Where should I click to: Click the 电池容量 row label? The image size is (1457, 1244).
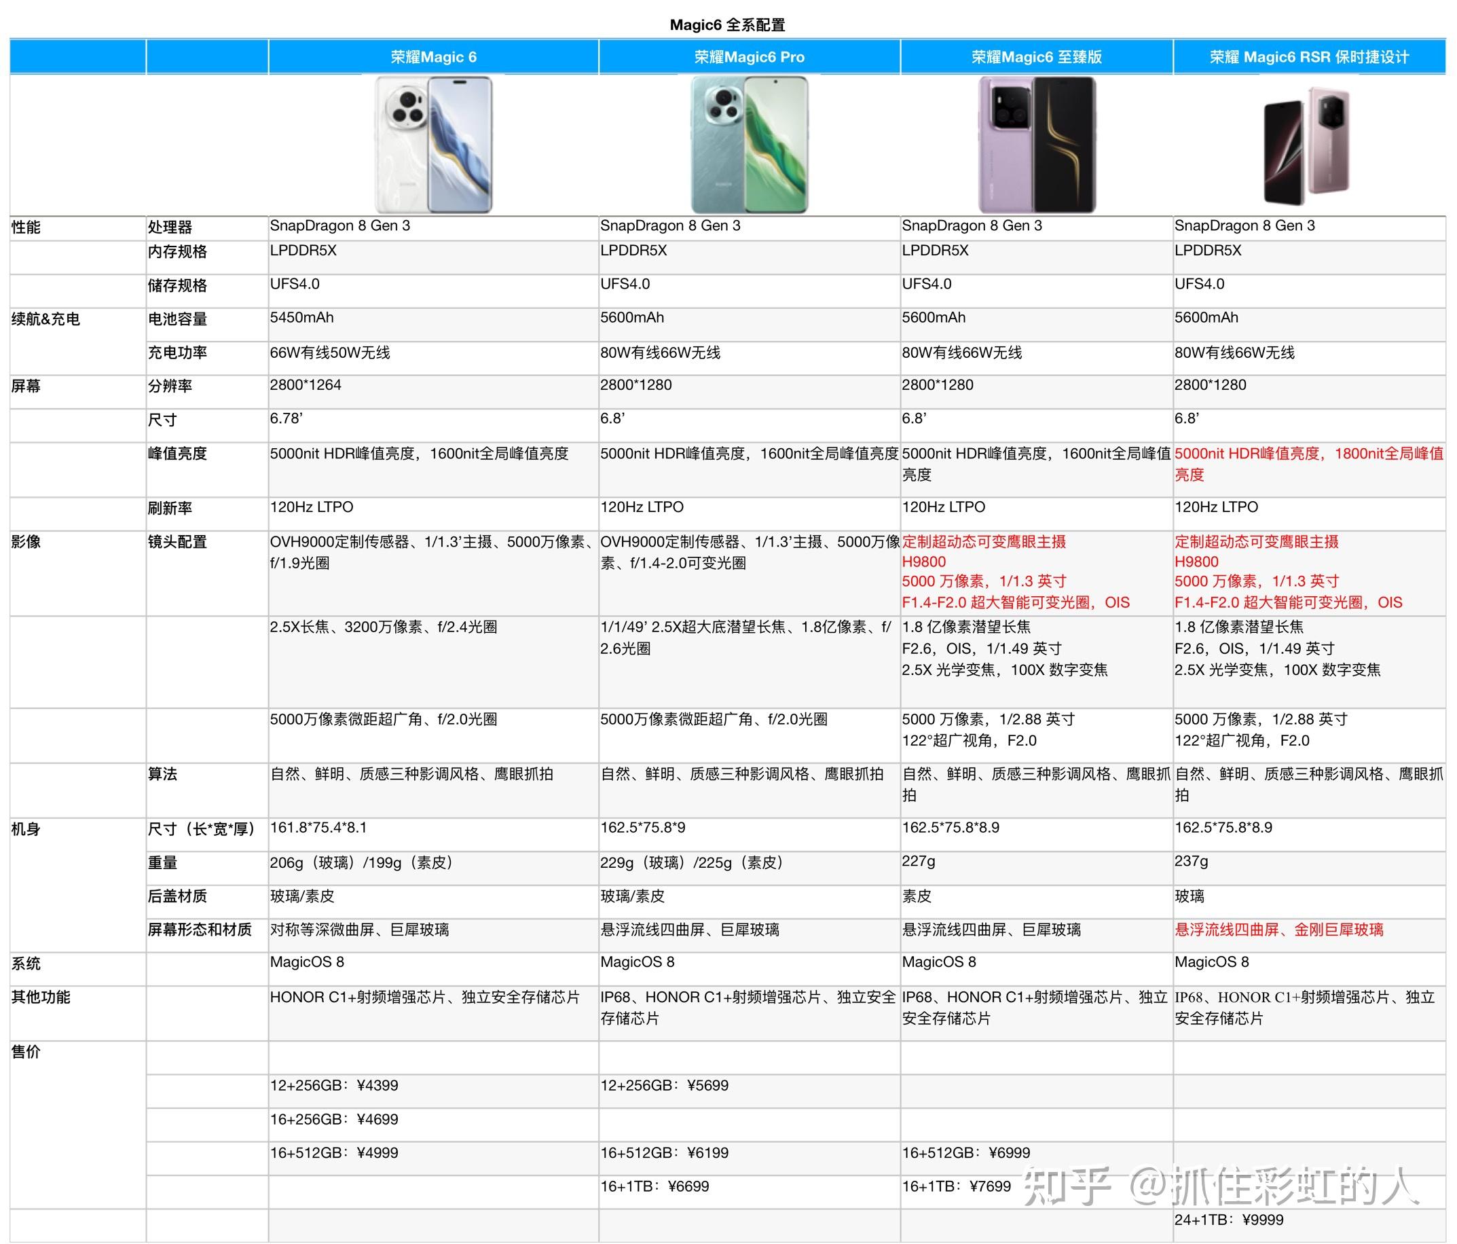click(177, 319)
